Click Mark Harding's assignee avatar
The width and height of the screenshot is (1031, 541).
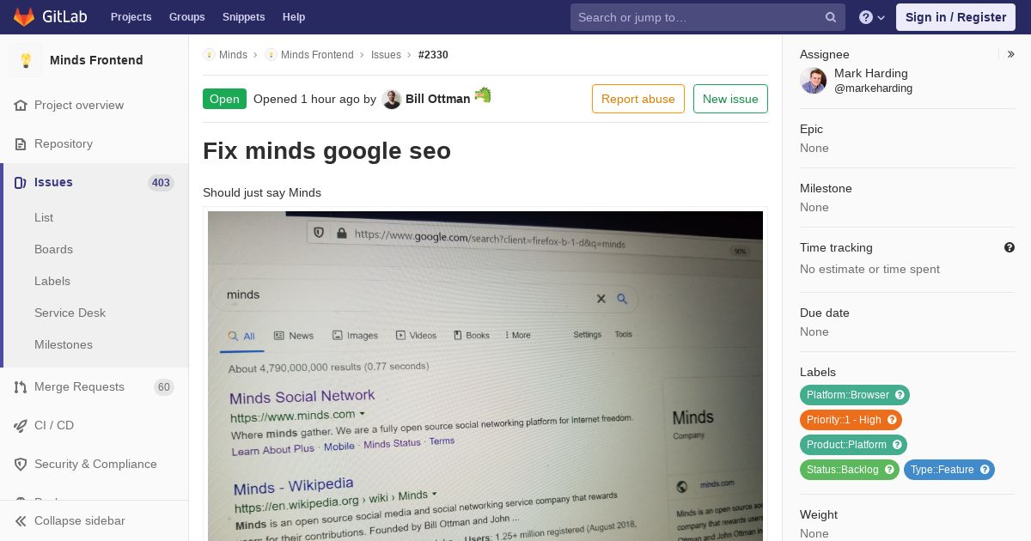pos(813,81)
